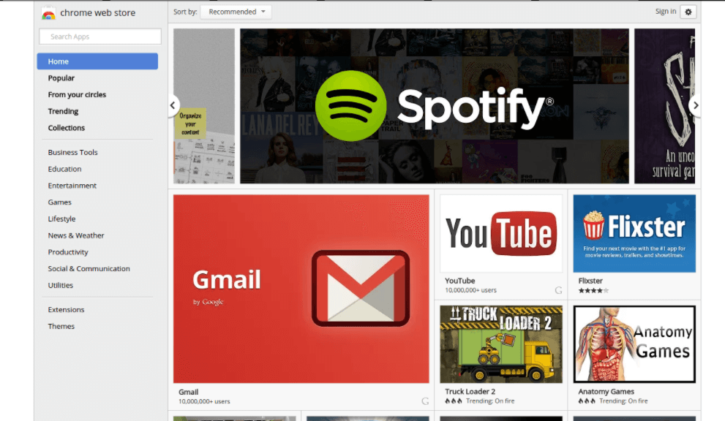Image resolution: width=725 pixels, height=421 pixels.
Task: Click the Chrome Web Store logo icon
Action: [x=48, y=13]
